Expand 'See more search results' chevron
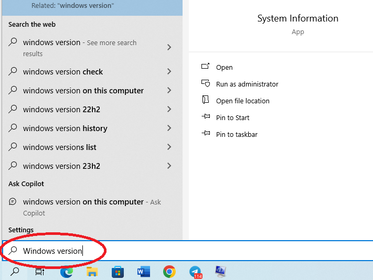Image resolution: width=373 pixels, height=280 pixels. click(x=169, y=47)
